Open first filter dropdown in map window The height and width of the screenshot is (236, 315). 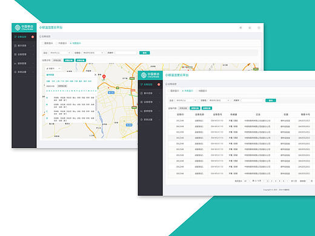tap(59, 53)
